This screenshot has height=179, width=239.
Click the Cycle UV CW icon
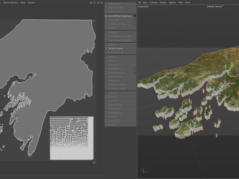[x=106, y=109]
